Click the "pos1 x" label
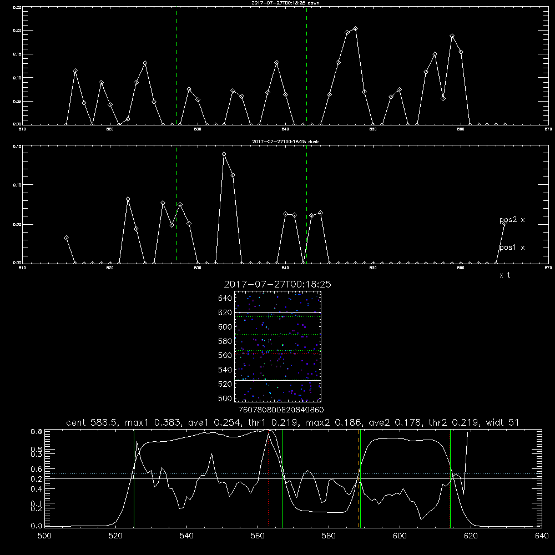The width and height of the screenshot is (555, 555). [x=512, y=248]
